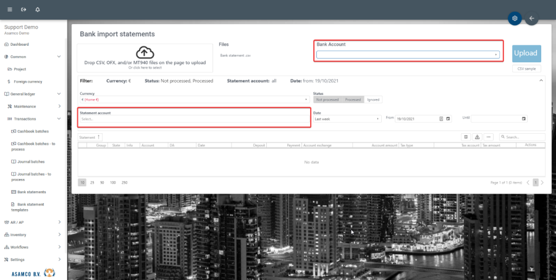Open the Bank Account dropdown
Screen dimensions: 556x280
pos(408,54)
